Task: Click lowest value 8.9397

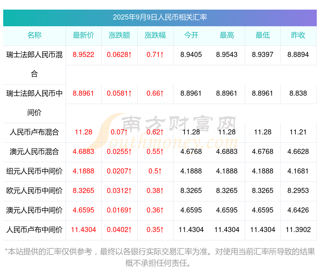Action: (x=262, y=55)
